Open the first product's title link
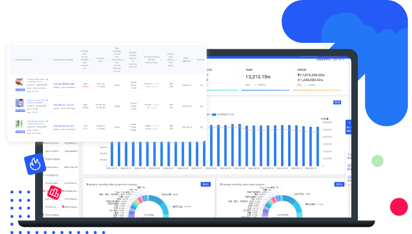 (x=36, y=80)
